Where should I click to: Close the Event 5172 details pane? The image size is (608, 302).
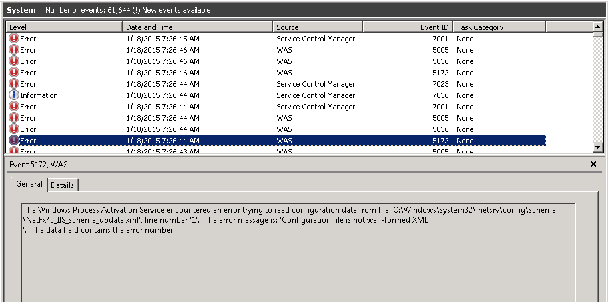(x=593, y=164)
